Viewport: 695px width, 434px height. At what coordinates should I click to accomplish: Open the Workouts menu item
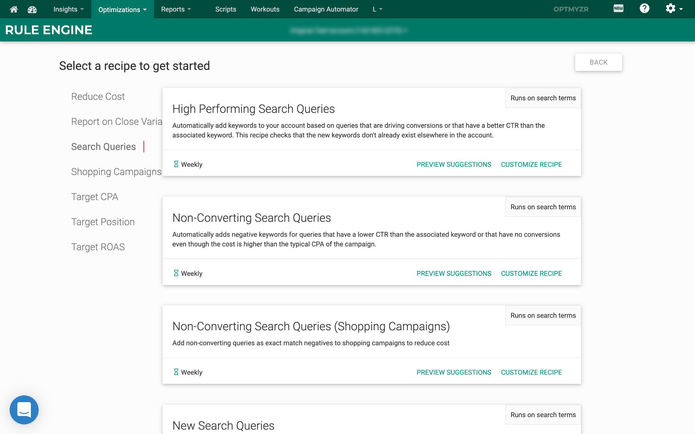(x=265, y=9)
